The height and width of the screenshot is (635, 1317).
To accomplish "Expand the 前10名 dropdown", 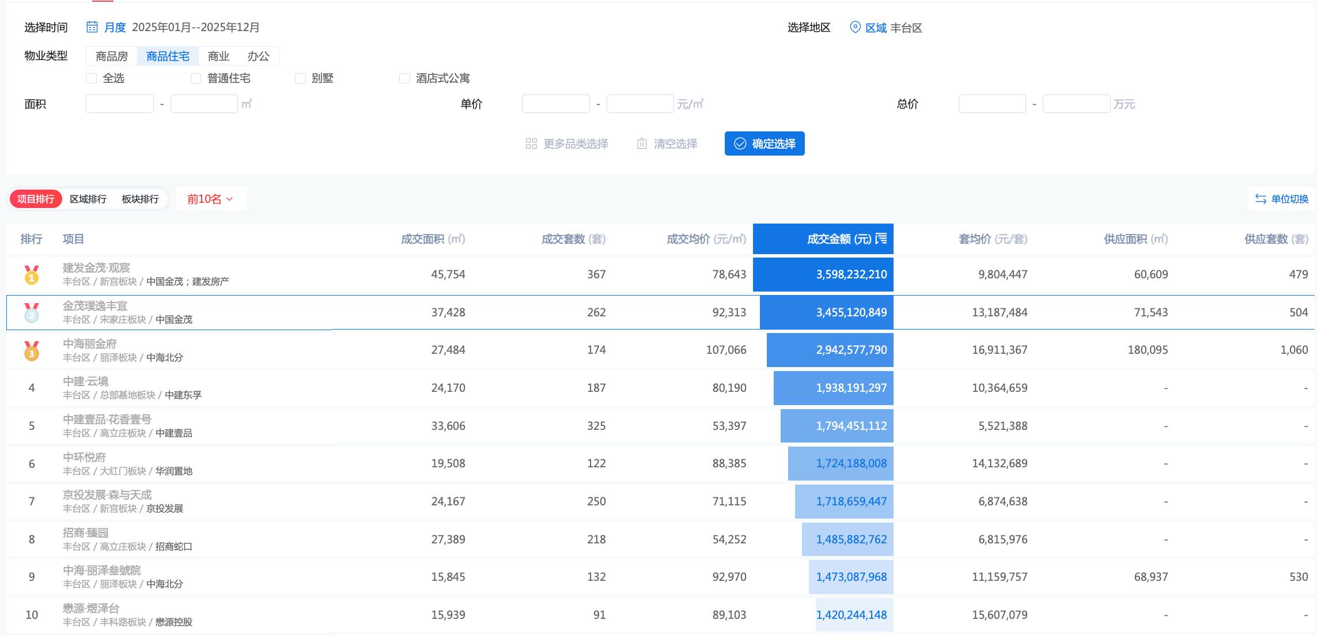I will pos(210,199).
